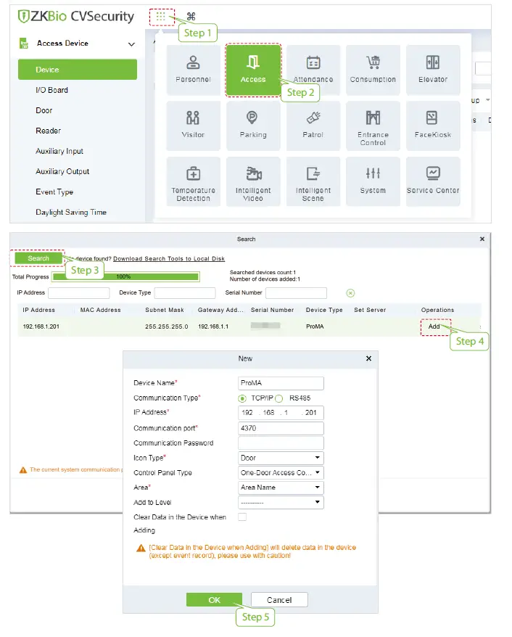Clear search filters with green circle-x icon
512x637 pixels.
pyautogui.click(x=350, y=293)
